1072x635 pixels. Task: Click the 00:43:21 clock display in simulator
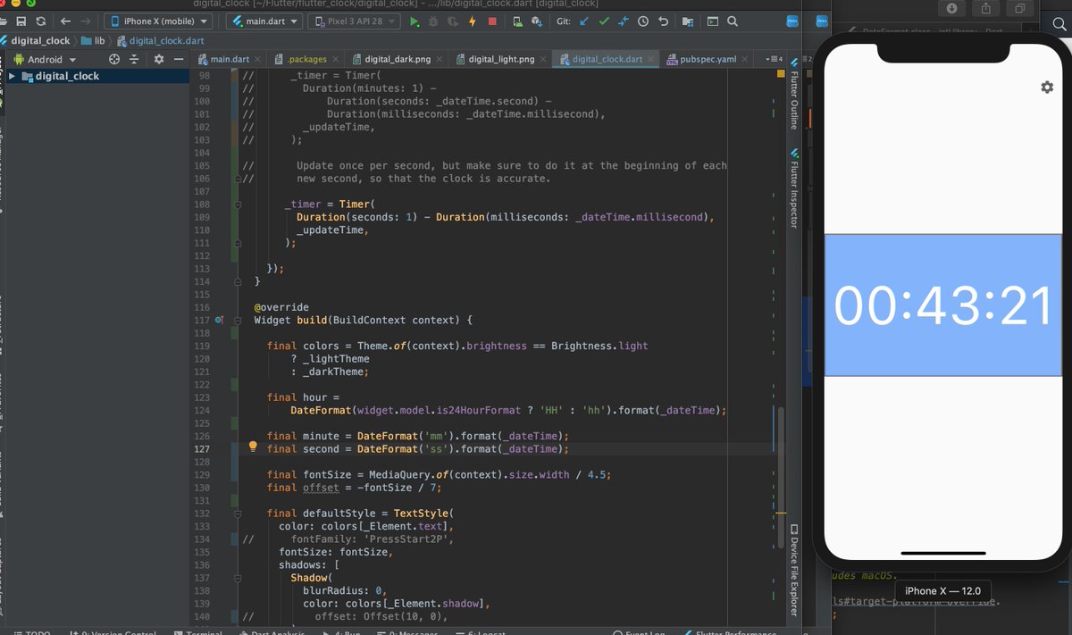pyautogui.click(x=943, y=305)
